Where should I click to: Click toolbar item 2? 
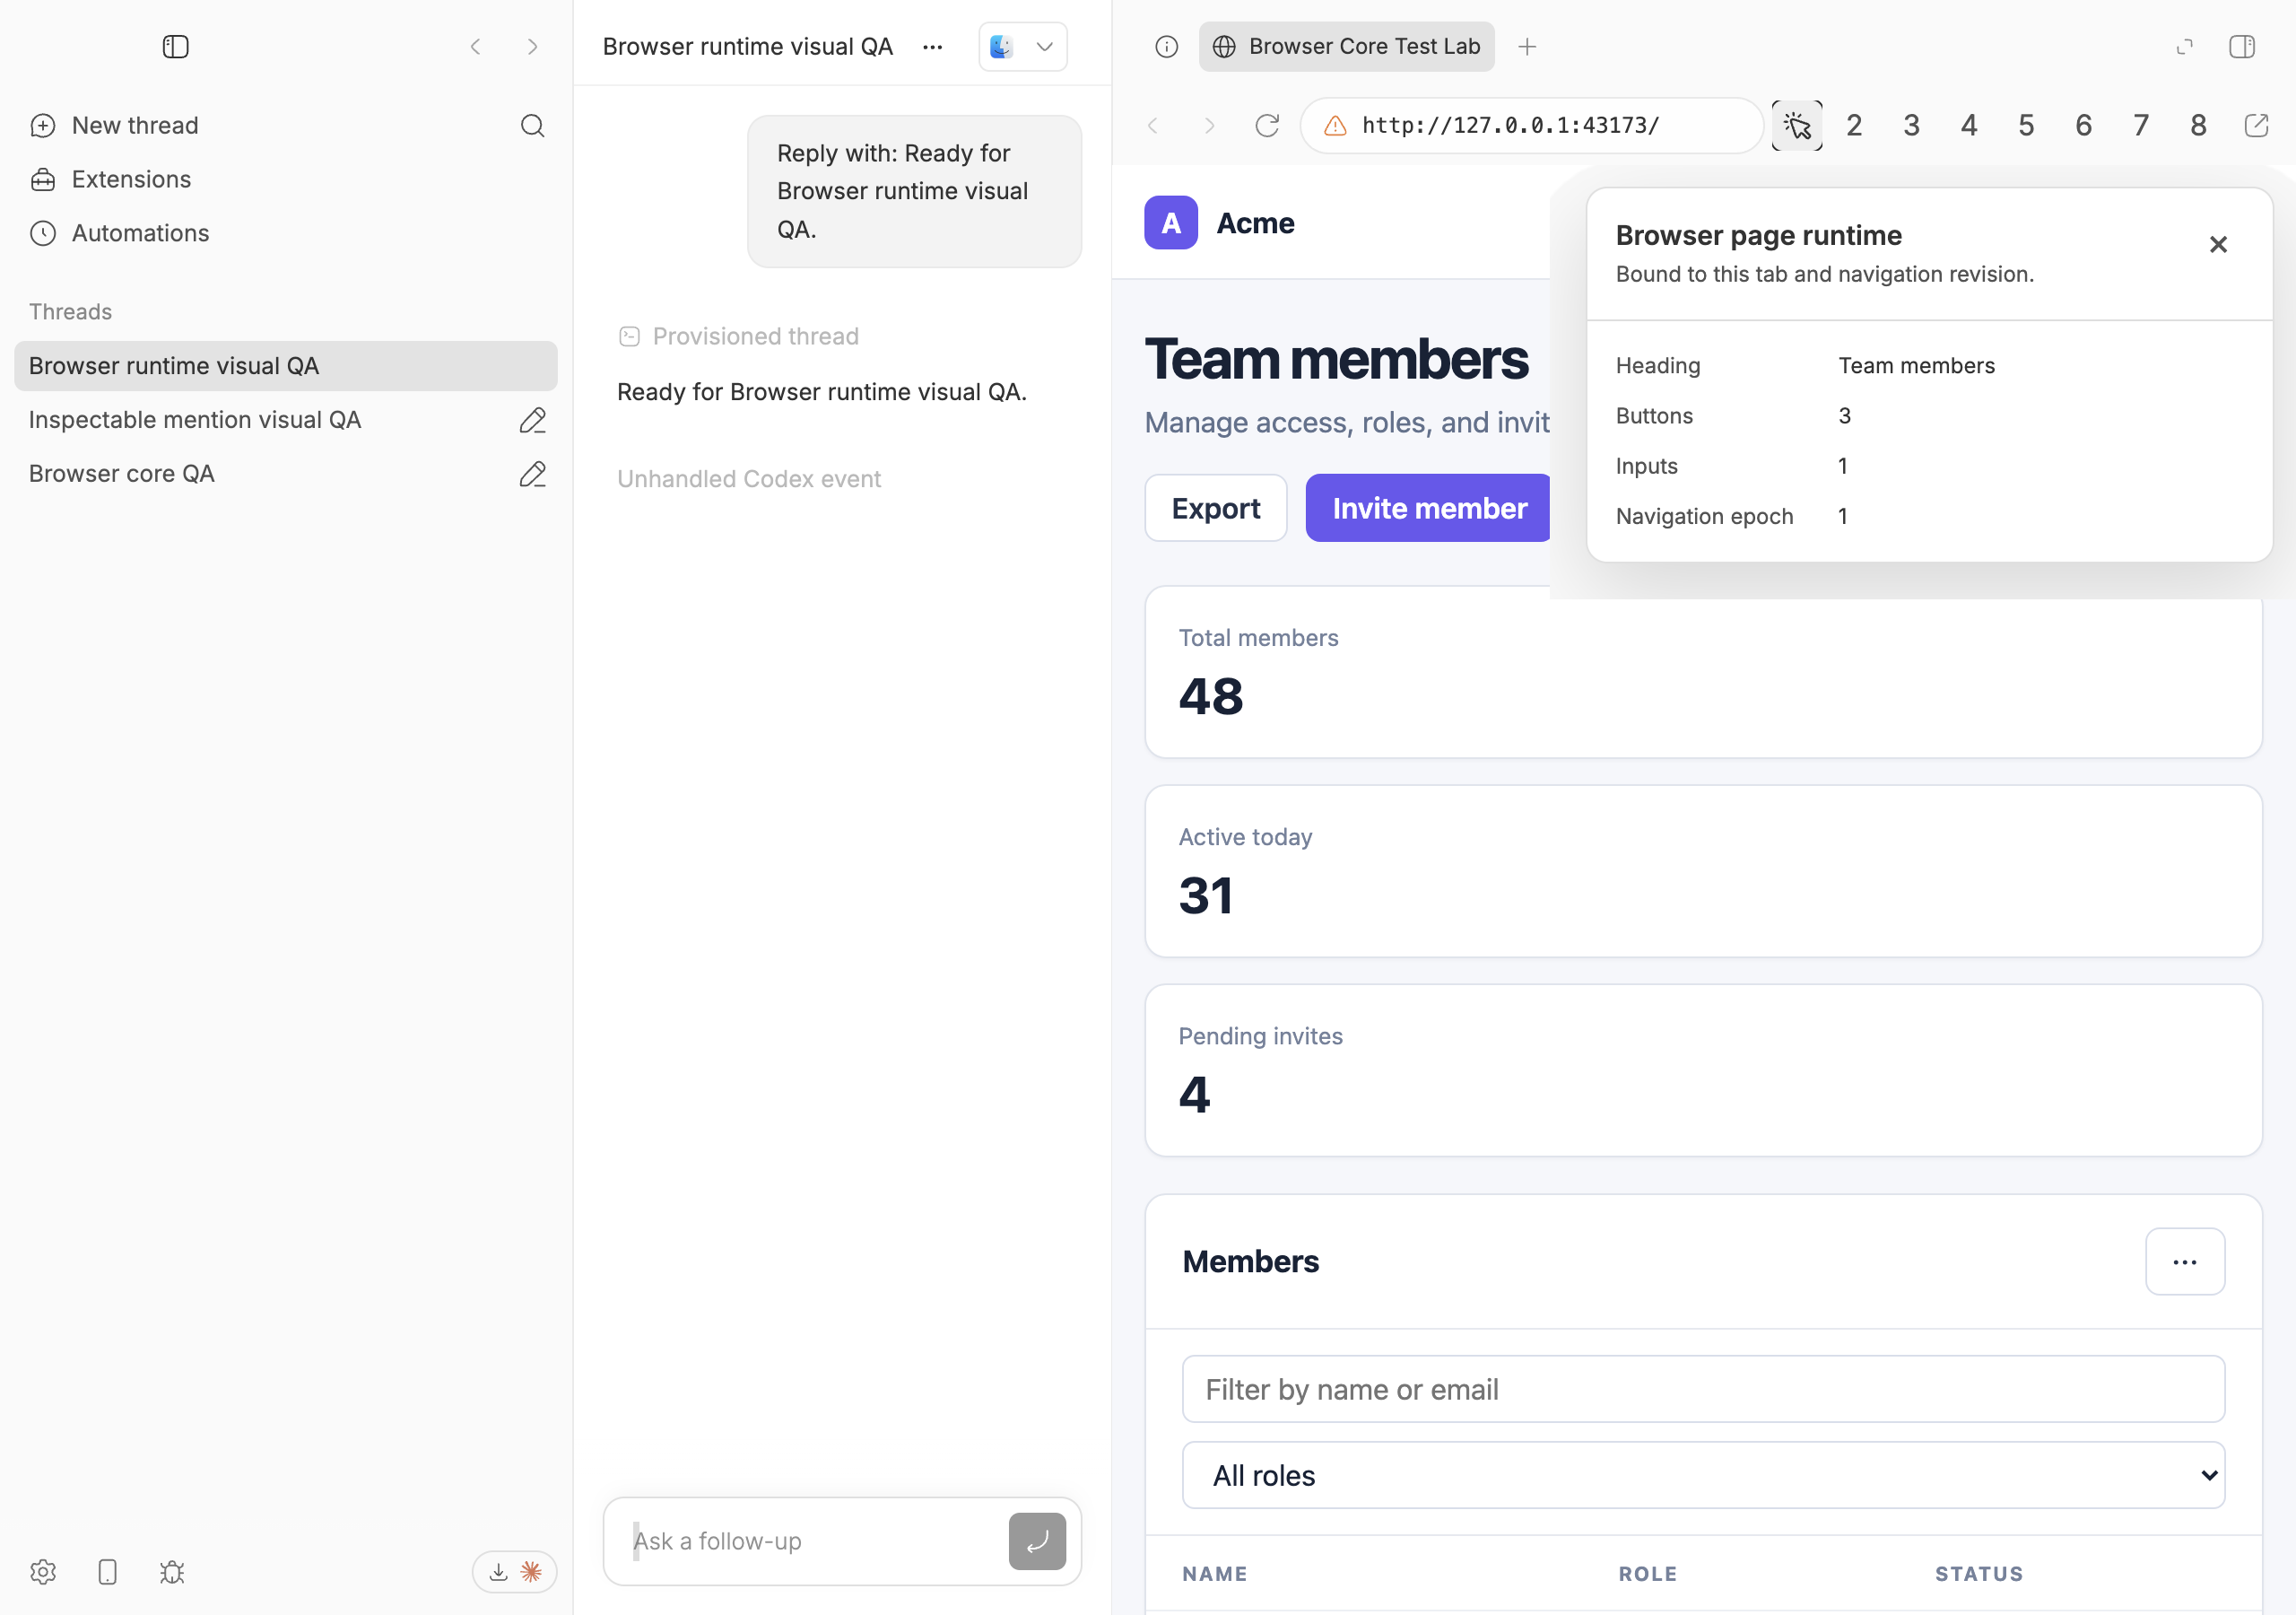click(x=1854, y=125)
